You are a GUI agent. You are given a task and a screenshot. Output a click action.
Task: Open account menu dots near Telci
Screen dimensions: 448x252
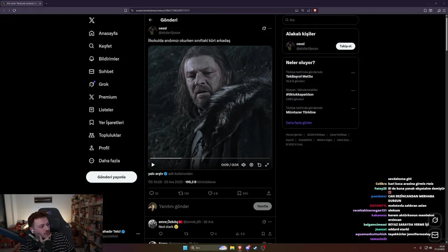(138, 234)
